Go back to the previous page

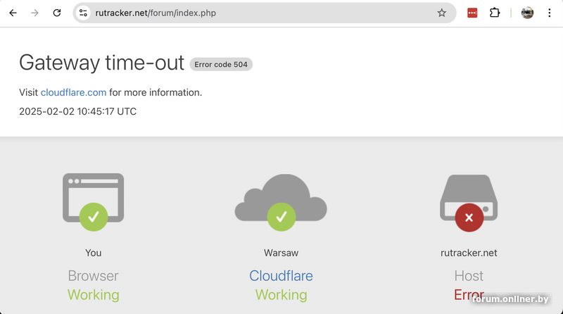(13, 13)
